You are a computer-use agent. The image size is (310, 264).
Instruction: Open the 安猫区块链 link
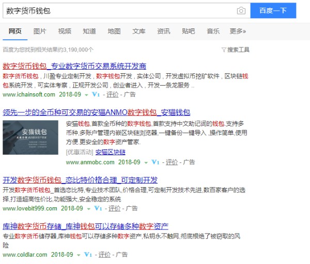pos(111,152)
